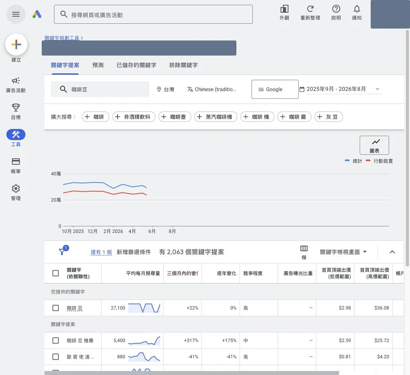Click the 咖啡豆 keyword input field

[100, 89]
